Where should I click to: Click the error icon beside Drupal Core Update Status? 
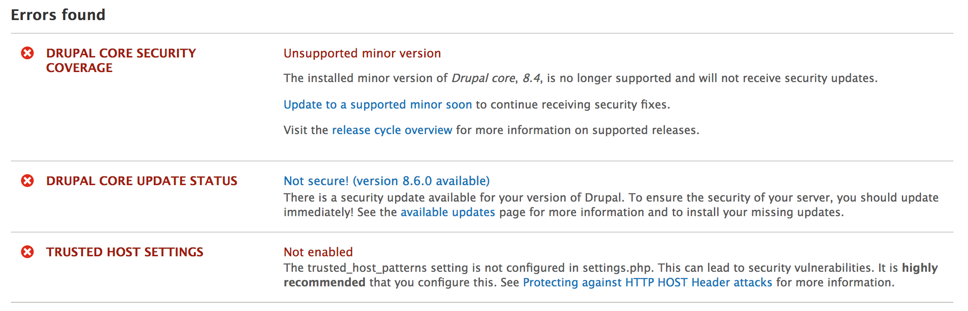pos(27,181)
